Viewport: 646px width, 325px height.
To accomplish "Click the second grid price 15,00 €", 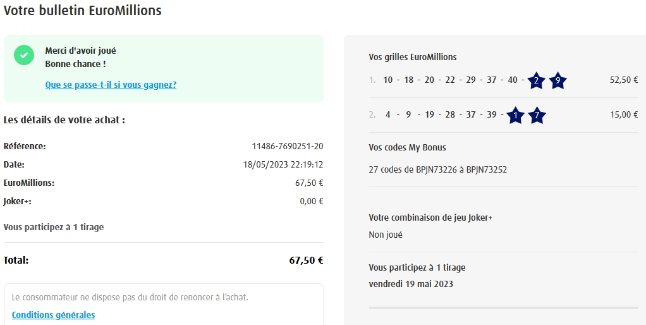I will click(624, 115).
